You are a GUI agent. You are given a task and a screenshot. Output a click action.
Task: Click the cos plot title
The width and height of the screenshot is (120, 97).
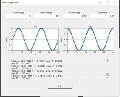click(90, 27)
